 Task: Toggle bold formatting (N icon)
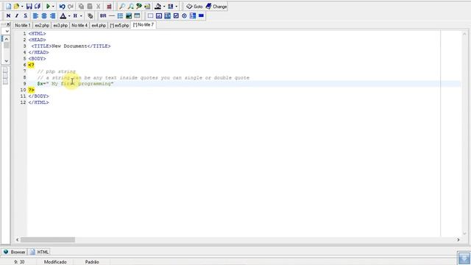coord(8,15)
